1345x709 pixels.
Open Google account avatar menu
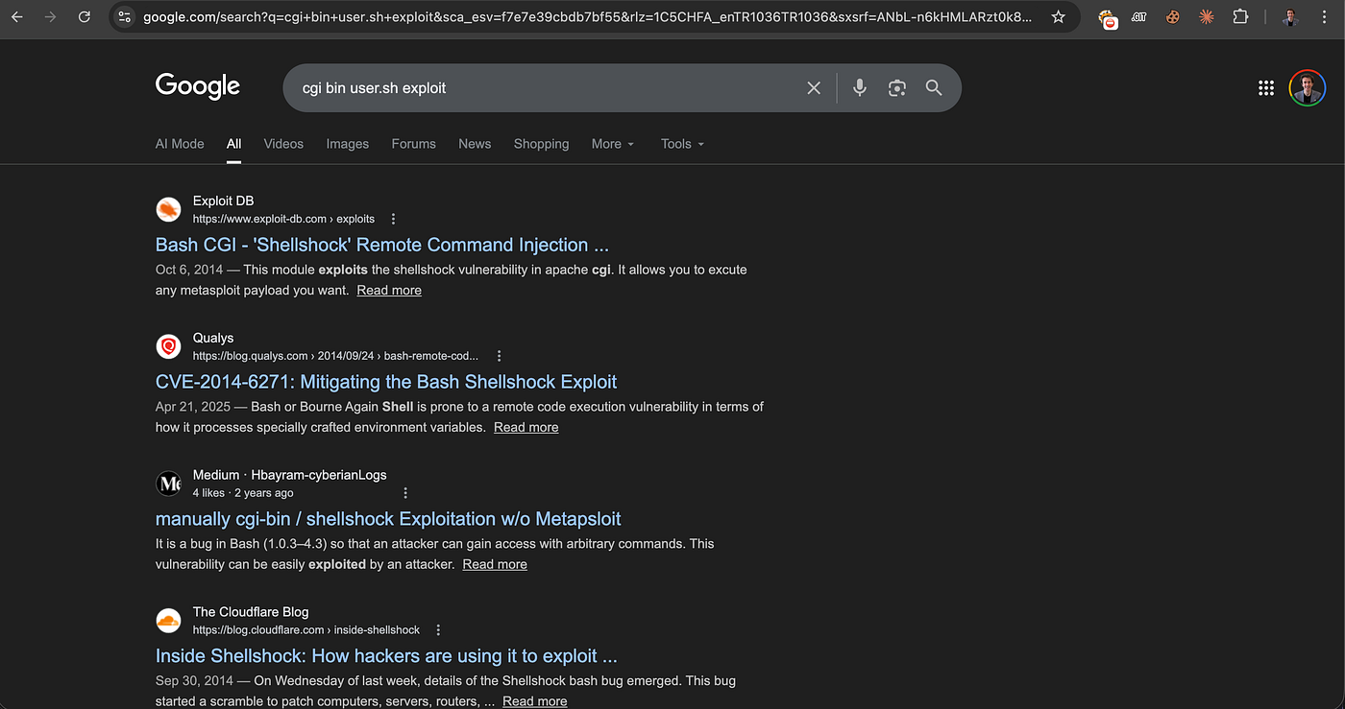point(1308,88)
